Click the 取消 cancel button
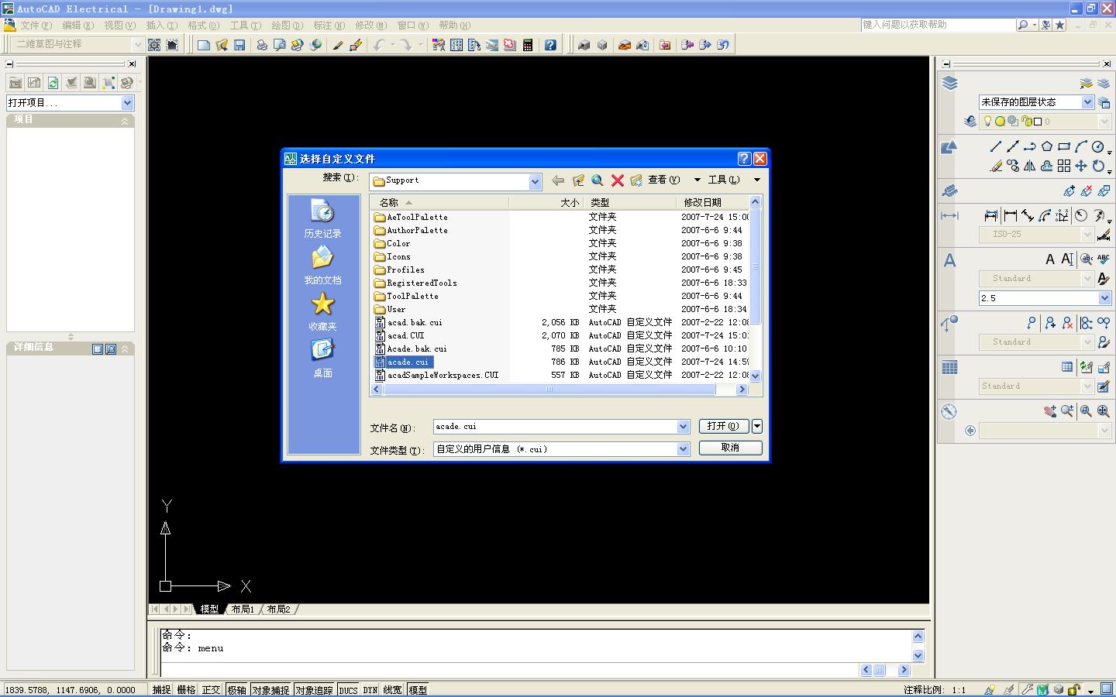Viewport: 1116px width, 697px height. pyautogui.click(x=730, y=448)
